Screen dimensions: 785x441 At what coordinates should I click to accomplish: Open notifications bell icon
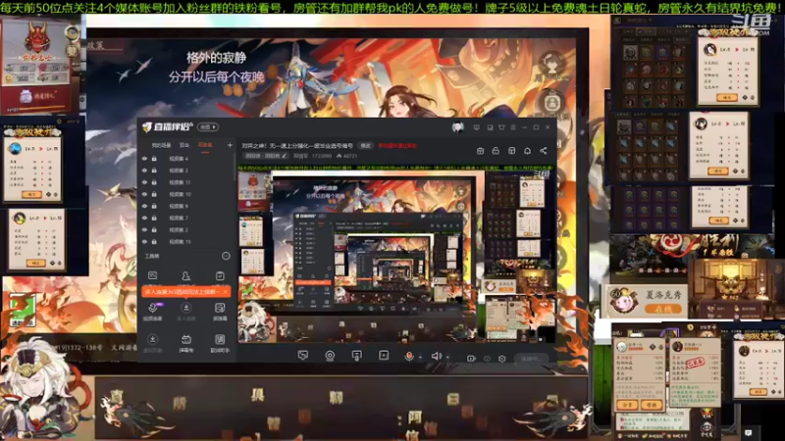coord(527,151)
